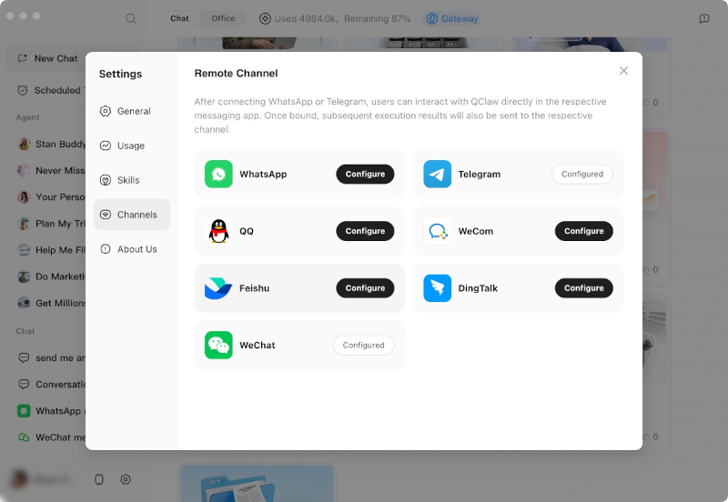The image size is (728, 502).
Task: Switch to the Office mode toggle
Action: pyautogui.click(x=223, y=18)
